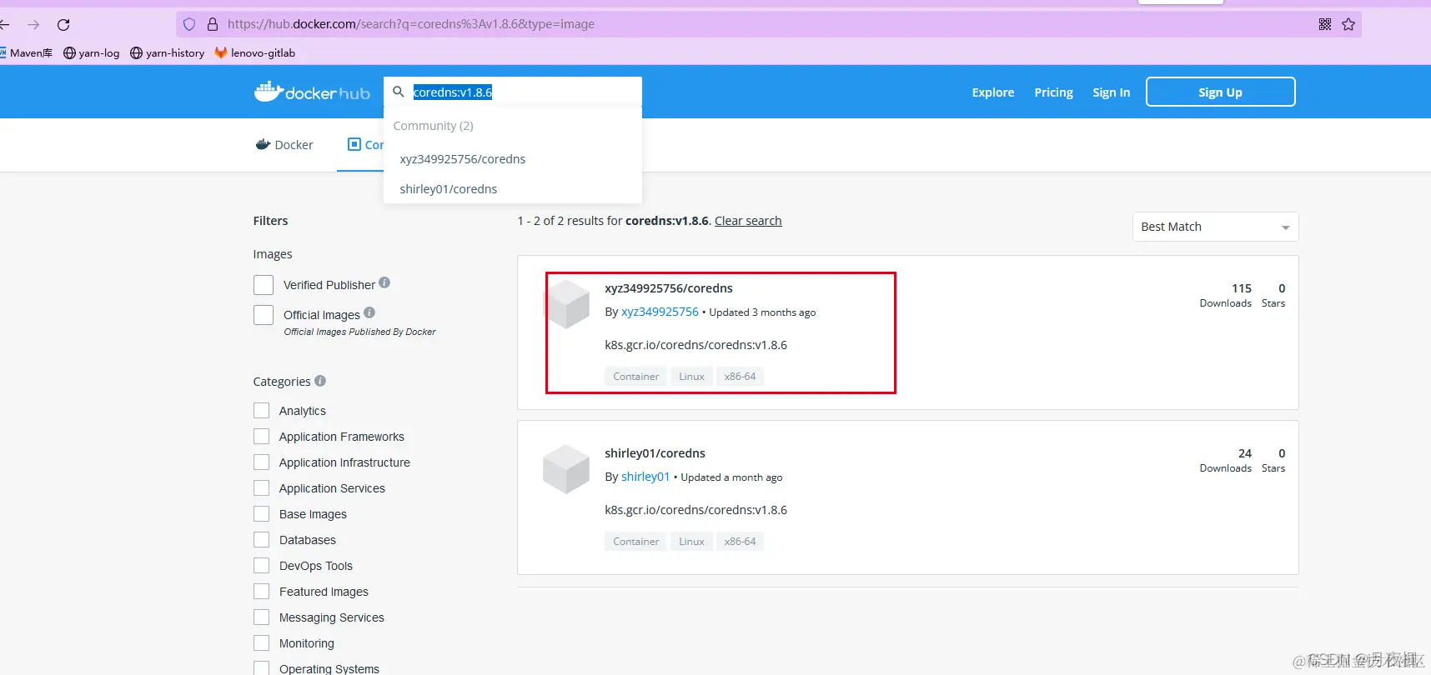Click Container tag on xyz349925756 result
Screen dimensions: 1431x675
pos(636,377)
